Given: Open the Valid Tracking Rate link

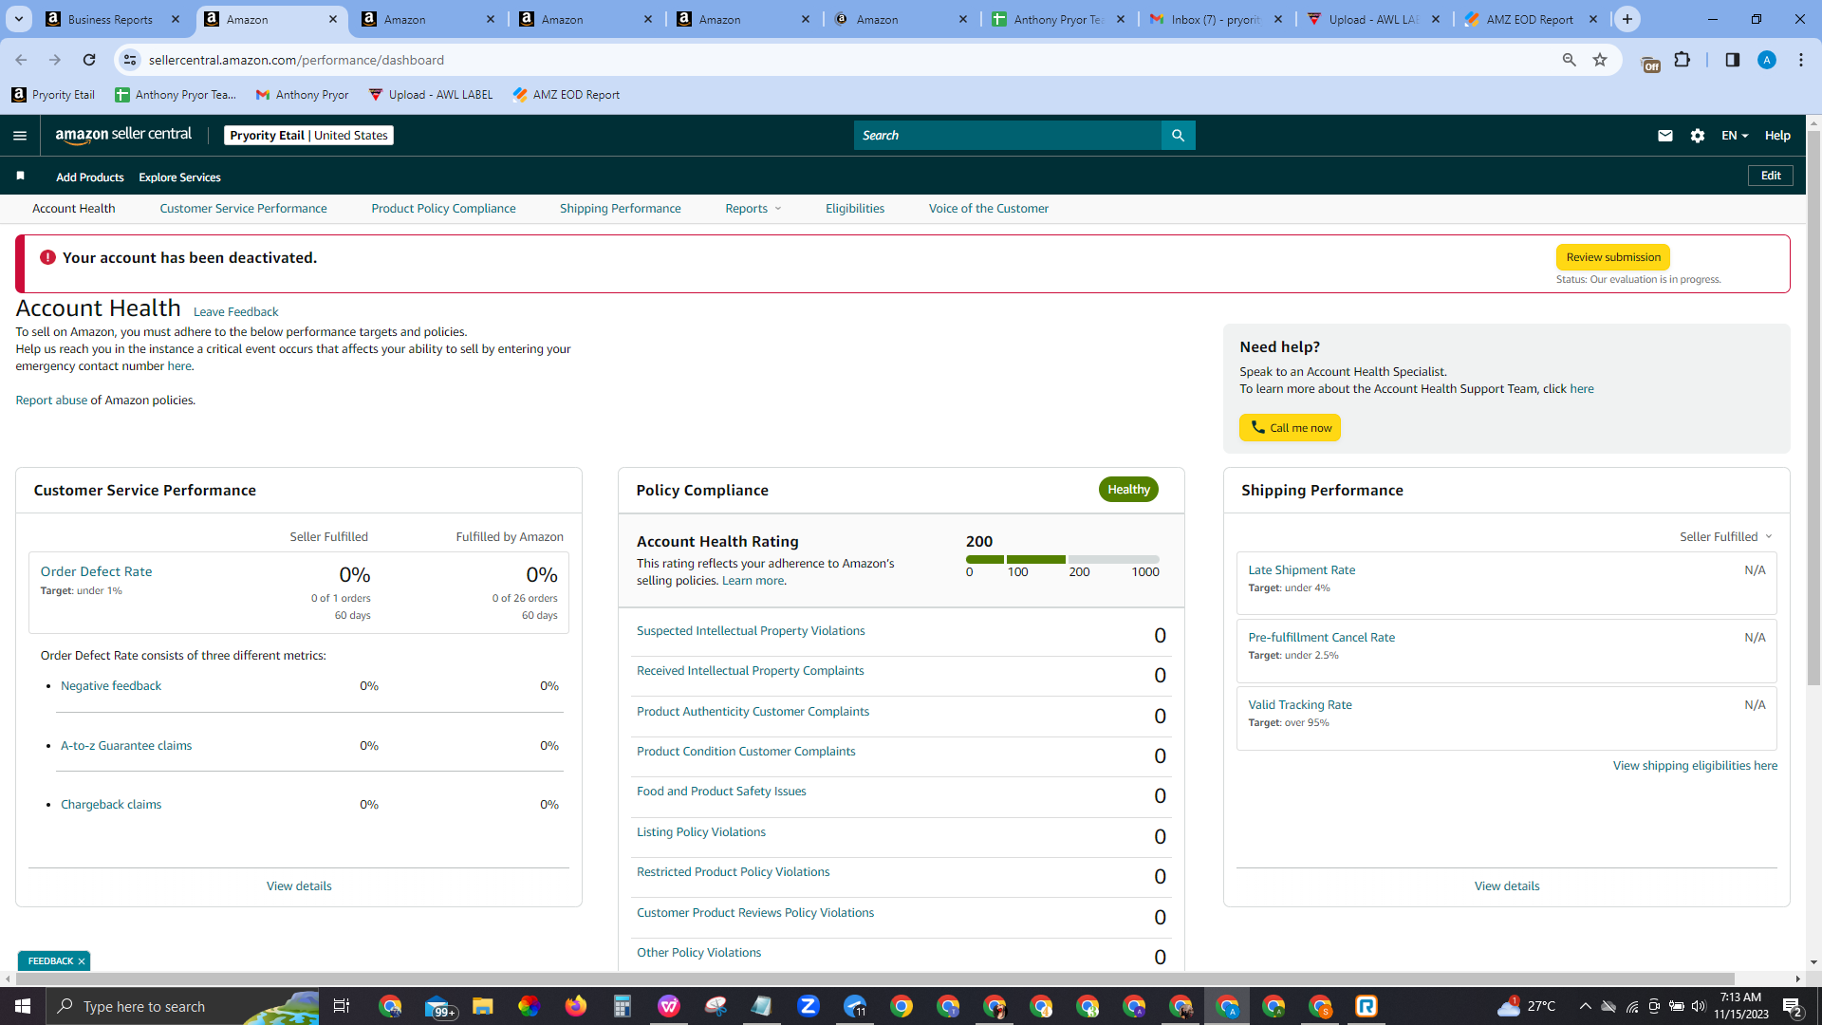Looking at the screenshot, I should point(1299,705).
